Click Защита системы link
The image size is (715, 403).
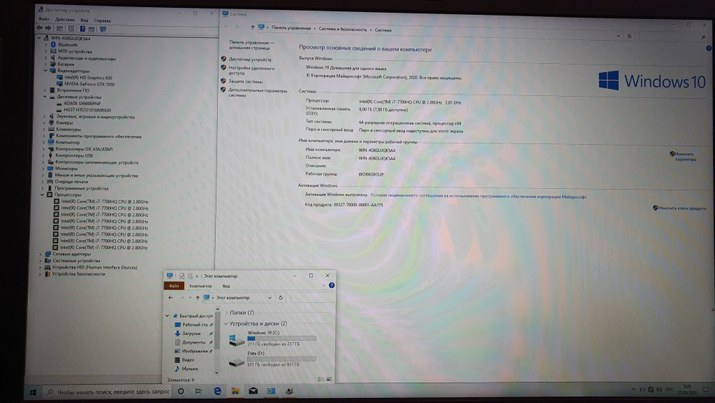coord(246,82)
